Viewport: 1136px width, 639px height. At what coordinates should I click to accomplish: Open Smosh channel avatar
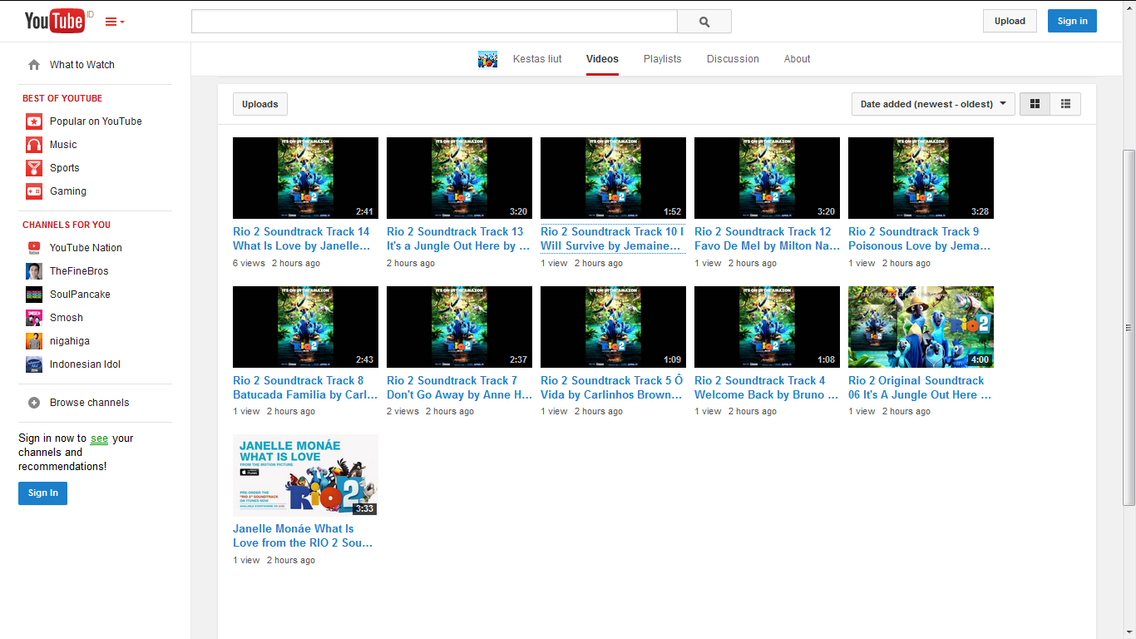pyautogui.click(x=34, y=318)
